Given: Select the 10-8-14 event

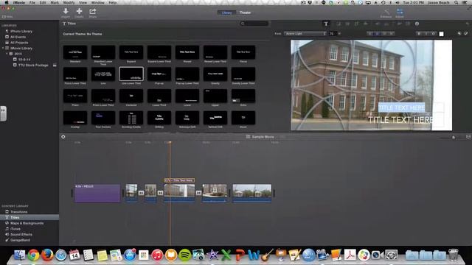Looking at the screenshot, I should pyautogui.click(x=24, y=60).
